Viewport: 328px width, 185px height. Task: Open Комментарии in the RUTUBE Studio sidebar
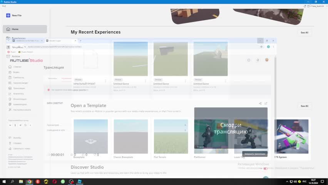coord(20,104)
